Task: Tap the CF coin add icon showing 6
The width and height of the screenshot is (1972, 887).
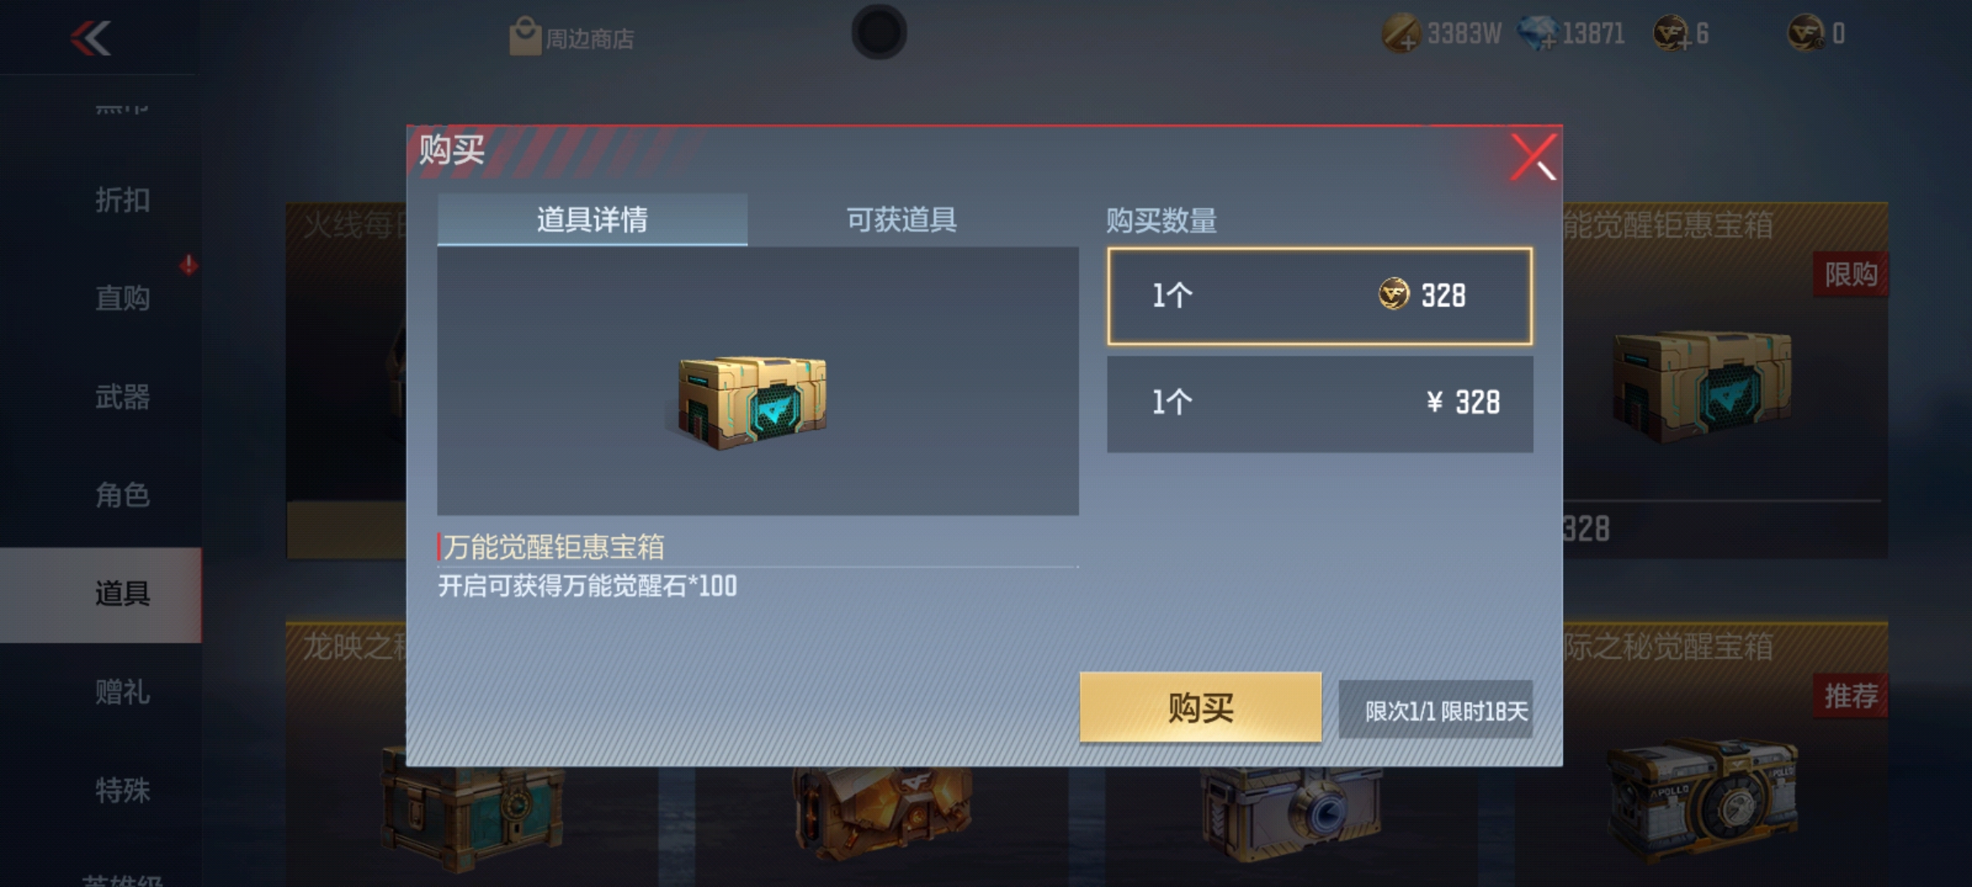Action: [x=1672, y=34]
